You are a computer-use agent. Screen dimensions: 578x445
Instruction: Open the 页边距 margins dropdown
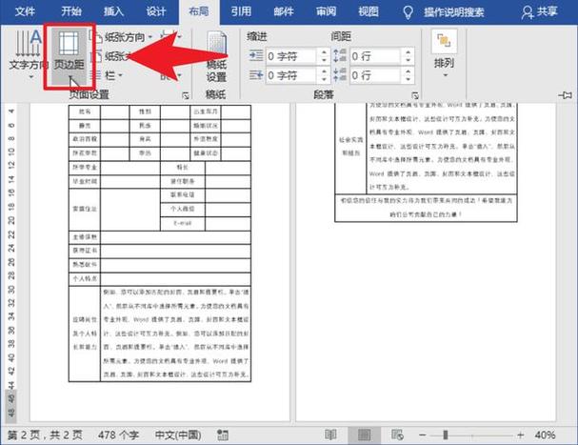(x=70, y=55)
